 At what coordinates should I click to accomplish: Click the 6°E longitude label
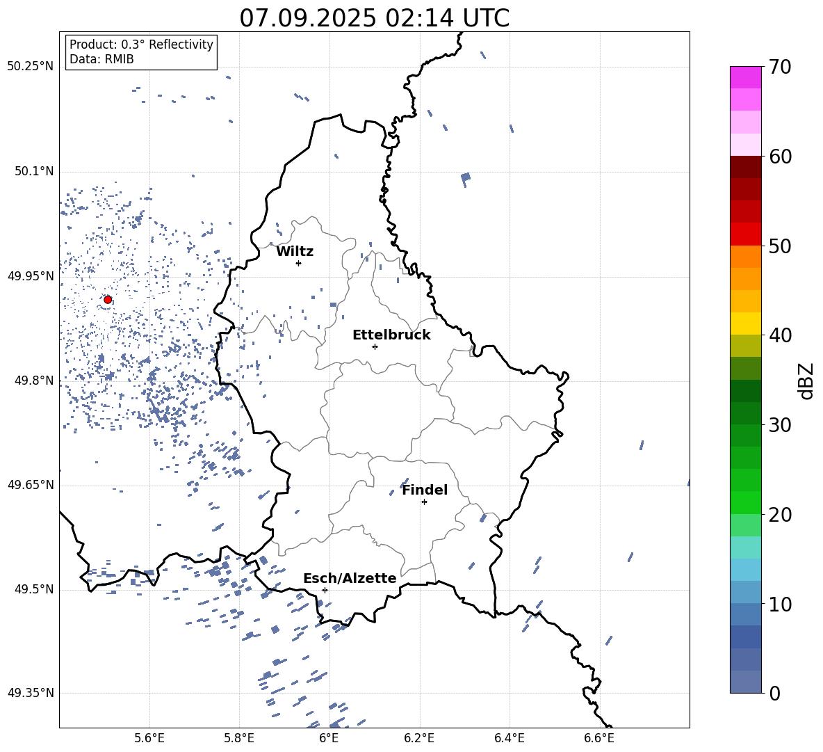[329, 738]
